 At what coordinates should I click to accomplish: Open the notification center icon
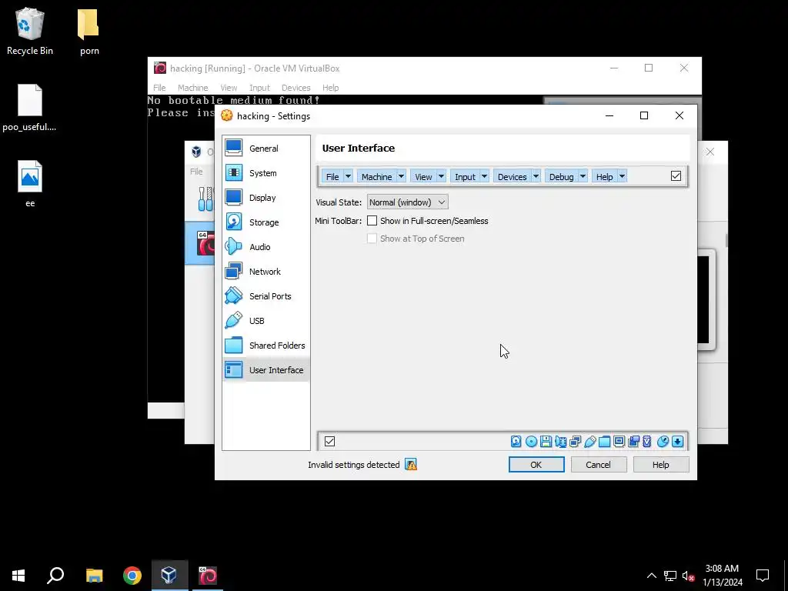763,576
